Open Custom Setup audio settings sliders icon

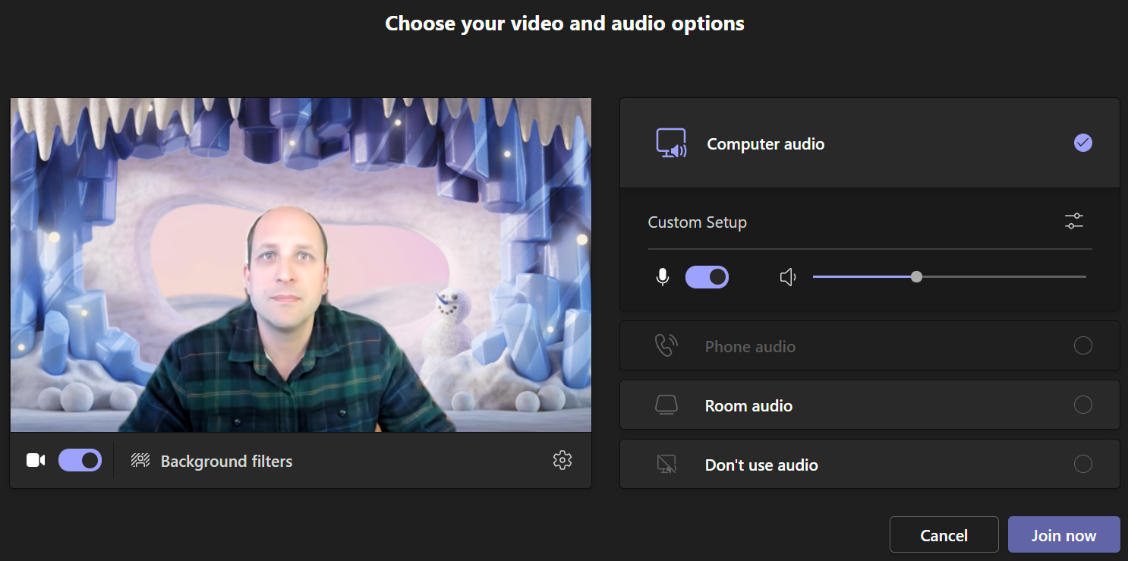(x=1074, y=222)
